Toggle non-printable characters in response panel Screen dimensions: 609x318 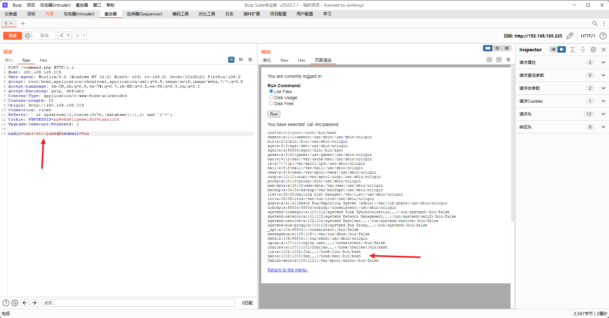click(499, 60)
